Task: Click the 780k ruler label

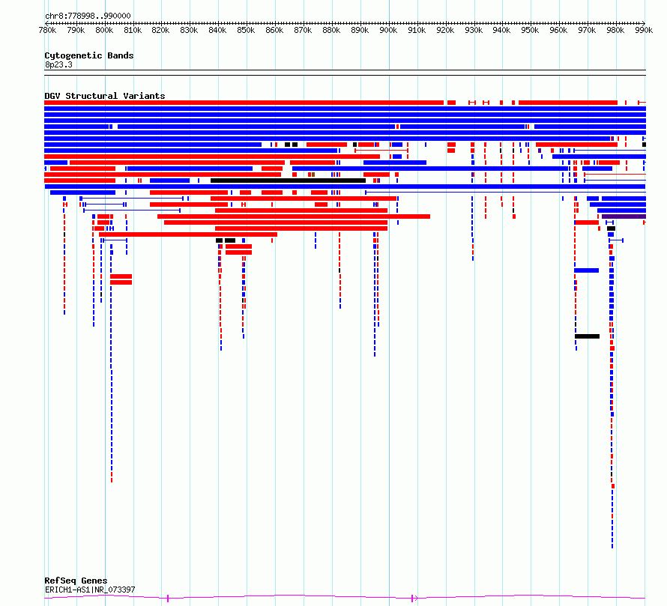Action: (47, 30)
